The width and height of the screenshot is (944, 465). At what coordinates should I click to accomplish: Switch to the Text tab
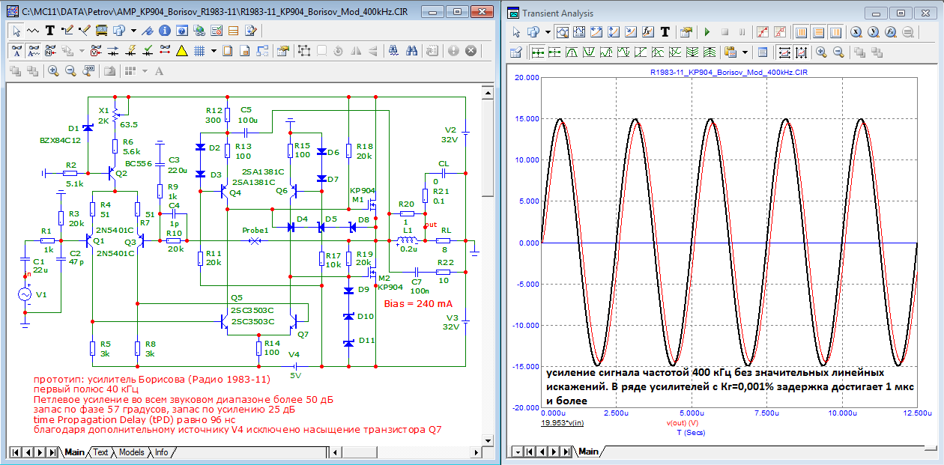click(x=100, y=452)
